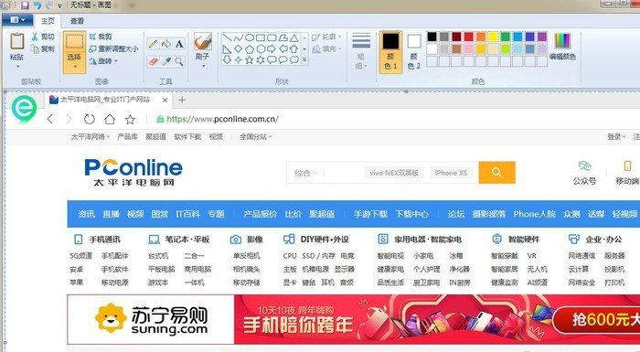Viewport: 640px width, 352px height.
Task: Click the 复制 copy button
Action: point(43,48)
